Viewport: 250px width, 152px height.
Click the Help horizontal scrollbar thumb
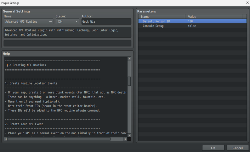59,139
